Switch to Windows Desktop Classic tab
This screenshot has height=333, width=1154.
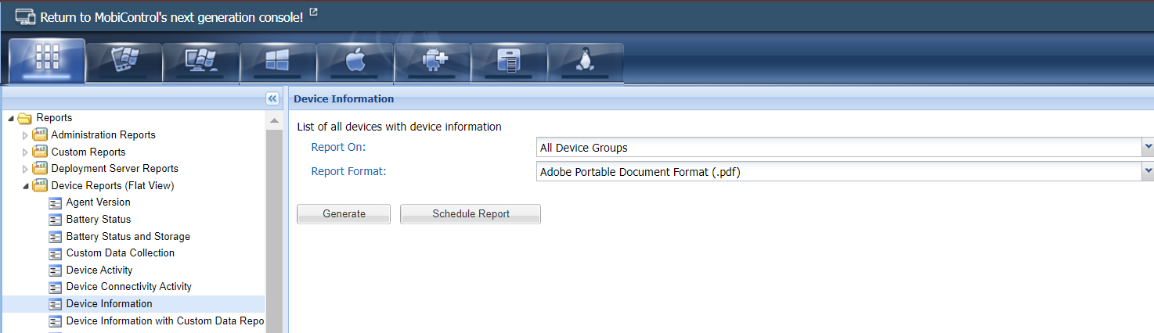coord(200,62)
